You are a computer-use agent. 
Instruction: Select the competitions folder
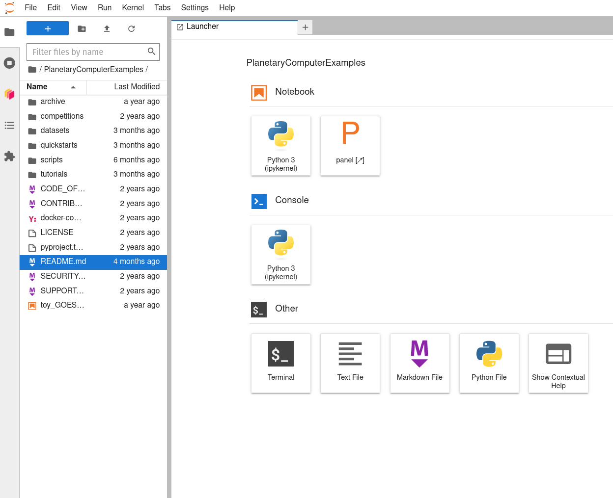[x=93, y=116]
